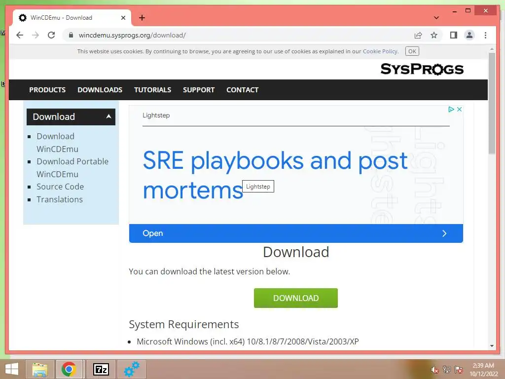Click the Lightstep advertiser name in ad
This screenshot has width=505, height=379.
(156, 115)
